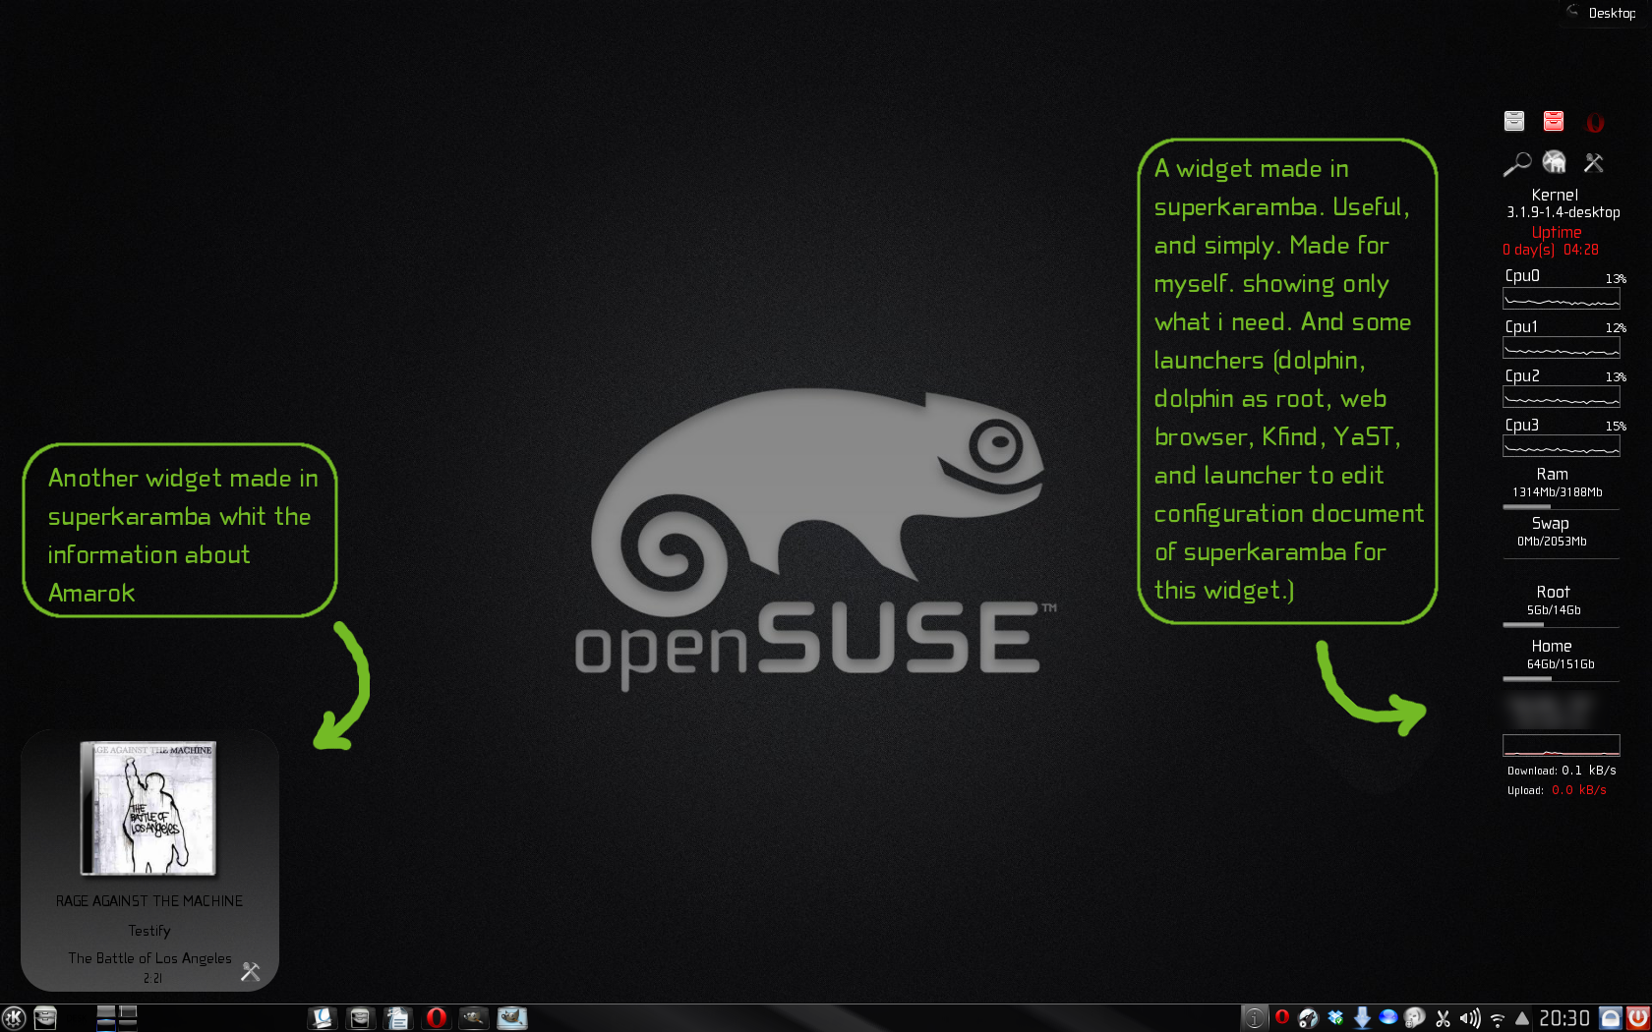Viewport: 1652px width, 1032px height.
Task: Open the file manager icon next to the KDE menu
Action: point(45,1018)
